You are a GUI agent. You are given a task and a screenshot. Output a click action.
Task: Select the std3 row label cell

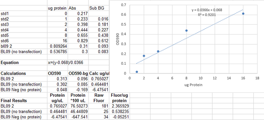[x=23, y=25]
